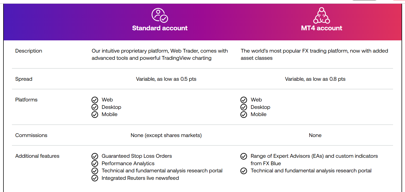Screen dimensions: 405x192
Task: Click the Additional features row label
Action: tap(37, 156)
